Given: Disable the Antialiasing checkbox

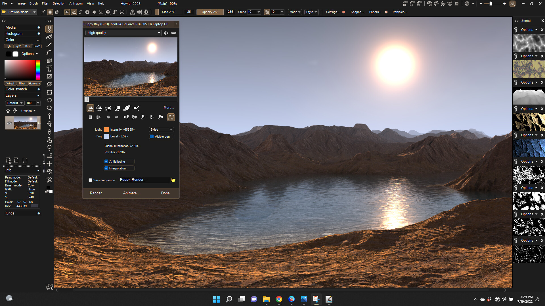Looking at the screenshot, I should pos(106,161).
